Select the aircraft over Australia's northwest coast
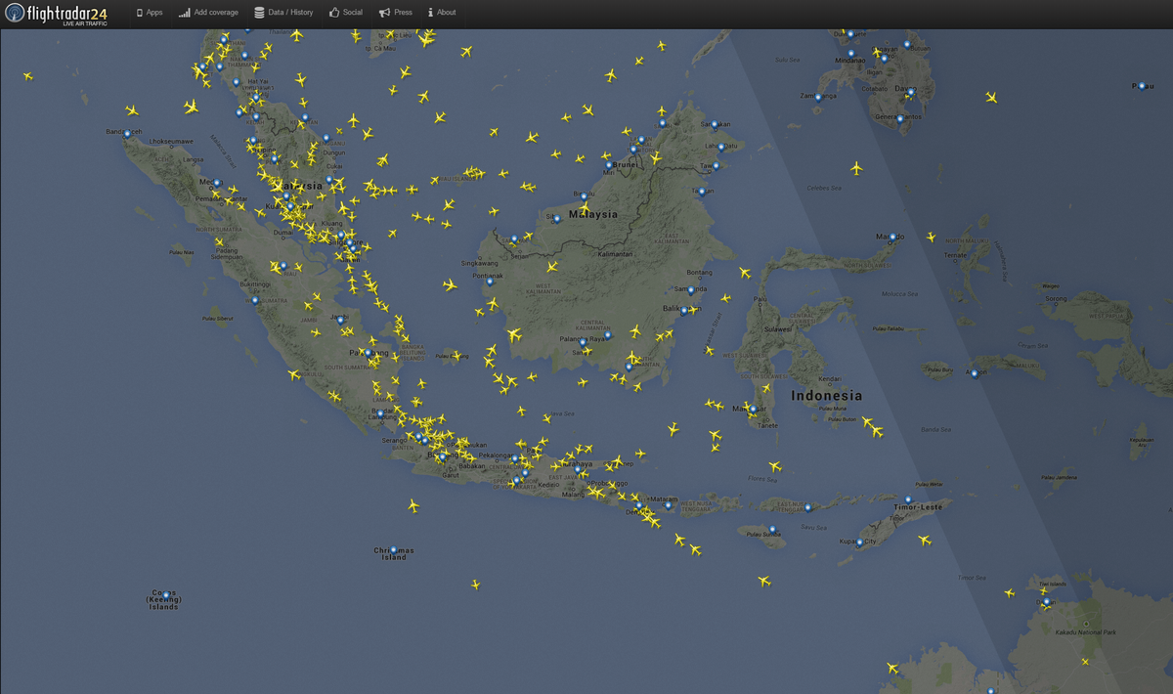Image resolution: width=1173 pixels, height=694 pixels. pos(892,668)
